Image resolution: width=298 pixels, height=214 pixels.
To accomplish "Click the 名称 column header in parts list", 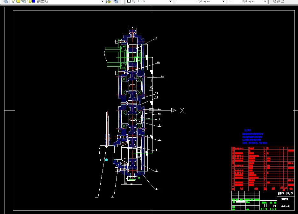I will [256, 189].
